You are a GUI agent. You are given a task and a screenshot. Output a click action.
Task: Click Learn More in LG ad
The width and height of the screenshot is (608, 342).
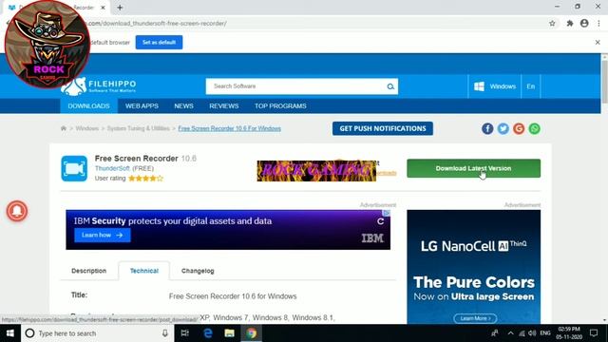click(x=475, y=318)
